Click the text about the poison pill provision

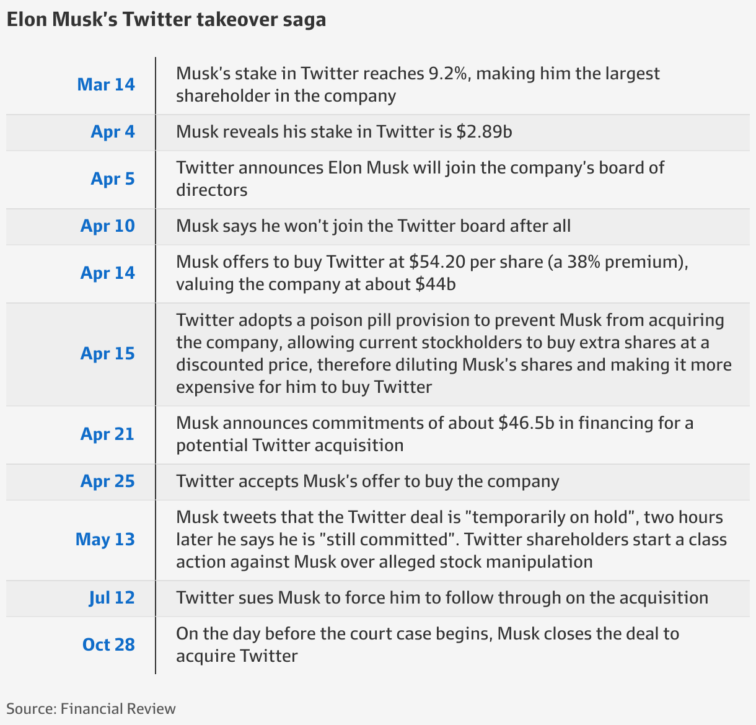tap(454, 353)
